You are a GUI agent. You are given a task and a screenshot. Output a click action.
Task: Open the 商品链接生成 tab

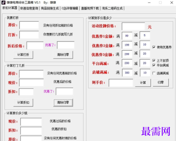pyautogui.click(x=50, y=8)
